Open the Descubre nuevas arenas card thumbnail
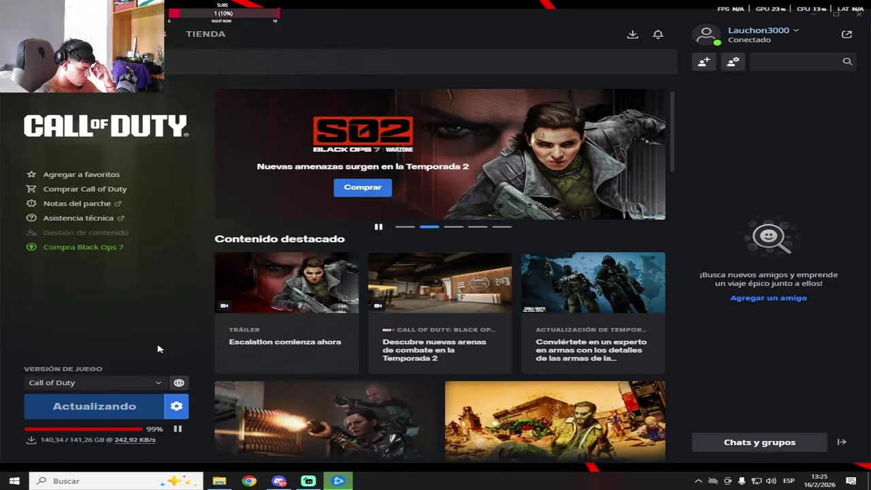This screenshot has width=871, height=490. click(x=440, y=283)
